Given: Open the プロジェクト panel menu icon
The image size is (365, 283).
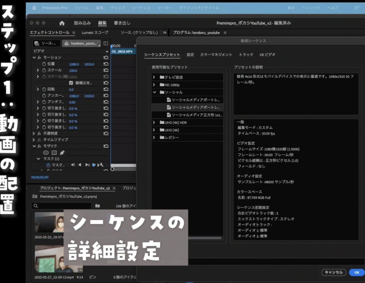Looking at the screenshot, I should coord(114,188).
